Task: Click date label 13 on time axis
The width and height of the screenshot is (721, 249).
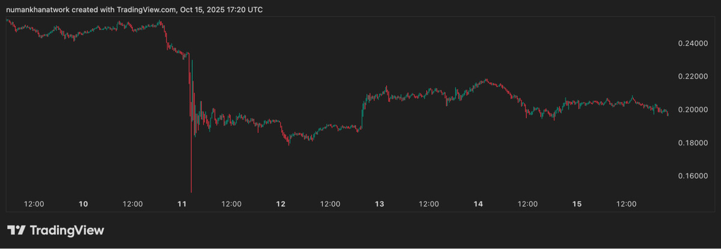Action: (x=380, y=204)
